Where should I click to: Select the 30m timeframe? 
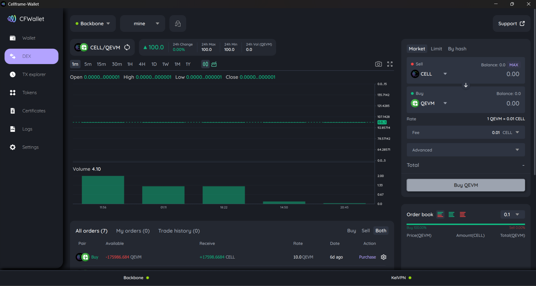(117, 64)
